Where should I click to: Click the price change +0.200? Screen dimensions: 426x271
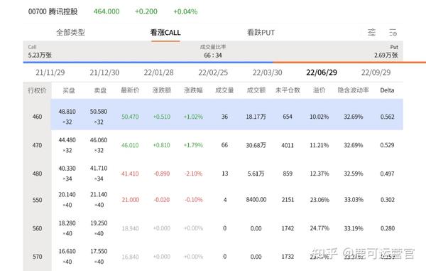click(146, 11)
